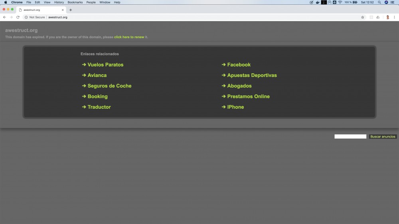Screen dimensions: 399x224
Task: Open the Edit menu
Action: click(x=38, y=2)
